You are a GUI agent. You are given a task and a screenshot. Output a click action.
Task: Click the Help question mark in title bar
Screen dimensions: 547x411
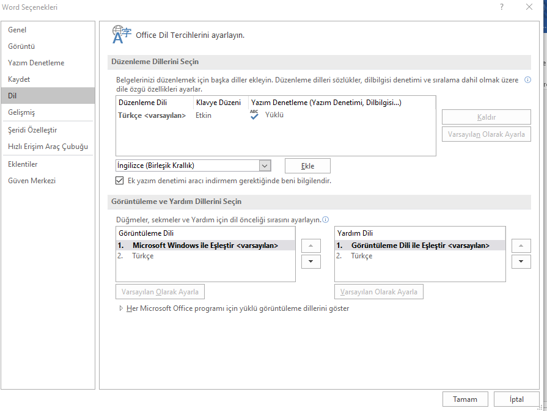502,7
